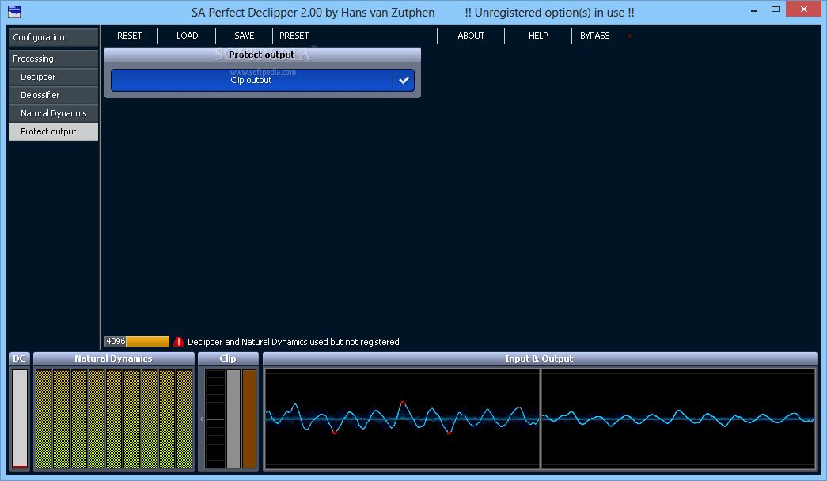The height and width of the screenshot is (481, 827).
Task: Click the DC meter header
Action: (20, 358)
